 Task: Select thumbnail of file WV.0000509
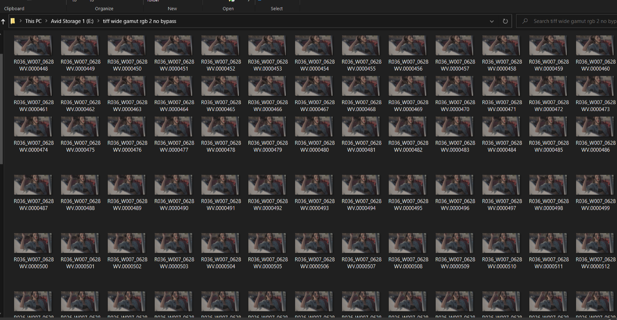tap(455, 243)
